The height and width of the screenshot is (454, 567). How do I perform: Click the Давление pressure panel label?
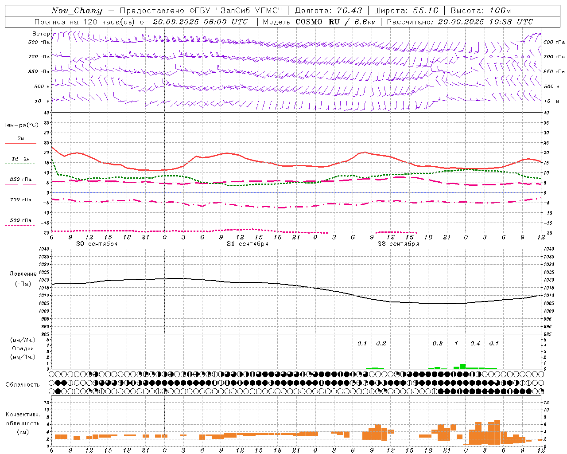pyautogui.click(x=23, y=274)
